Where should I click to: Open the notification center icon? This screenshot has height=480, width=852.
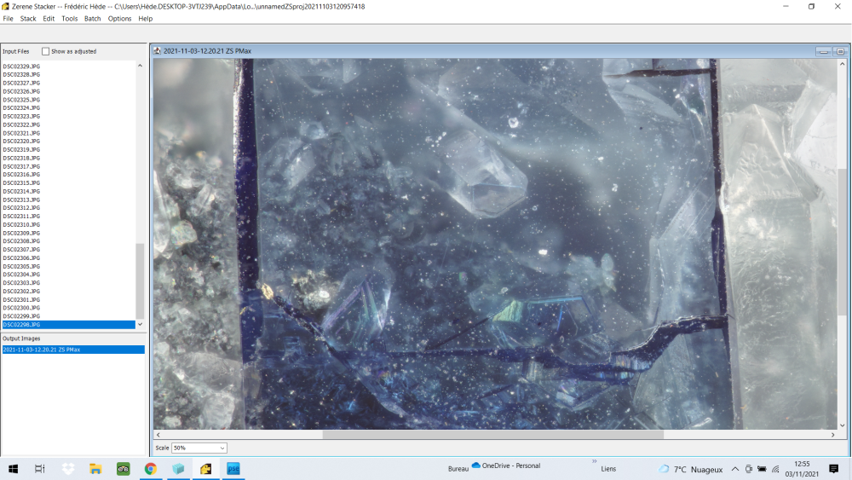pos(833,469)
